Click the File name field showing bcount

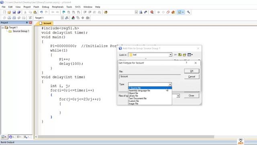pos(150,77)
